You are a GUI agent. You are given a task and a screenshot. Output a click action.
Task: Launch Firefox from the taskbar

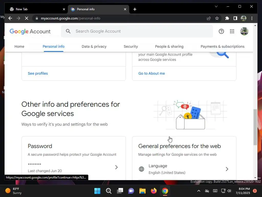(154, 191)
